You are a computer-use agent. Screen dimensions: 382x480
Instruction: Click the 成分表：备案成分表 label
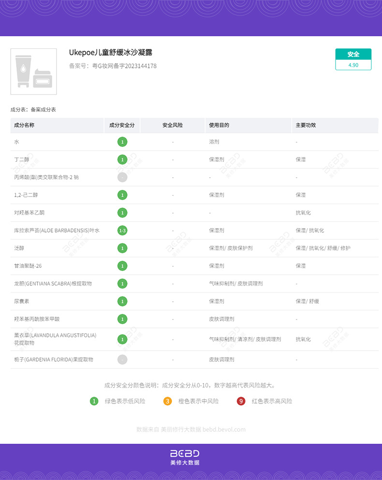[x=33, y=109]
